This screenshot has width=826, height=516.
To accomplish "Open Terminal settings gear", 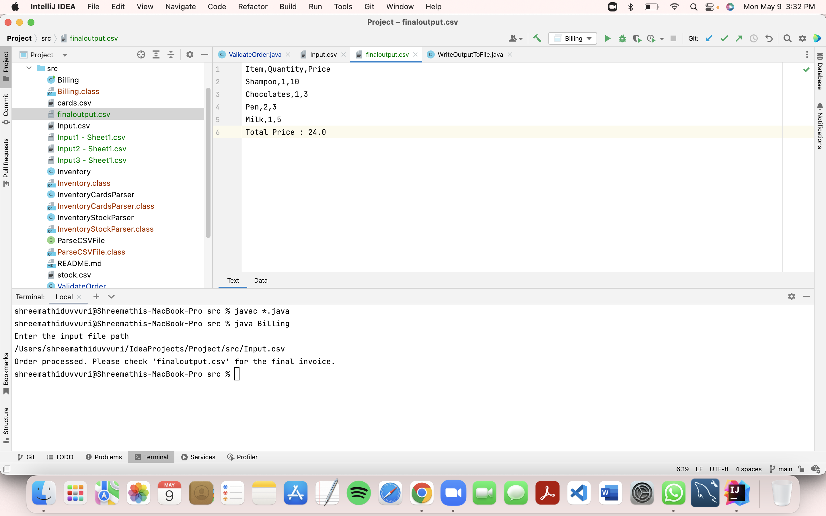I will (792, 297).
